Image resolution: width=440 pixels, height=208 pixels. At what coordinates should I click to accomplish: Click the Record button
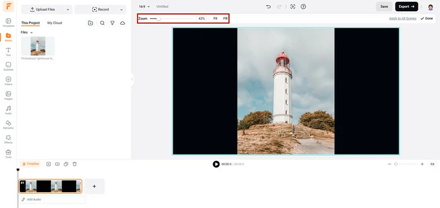(100, 10)
